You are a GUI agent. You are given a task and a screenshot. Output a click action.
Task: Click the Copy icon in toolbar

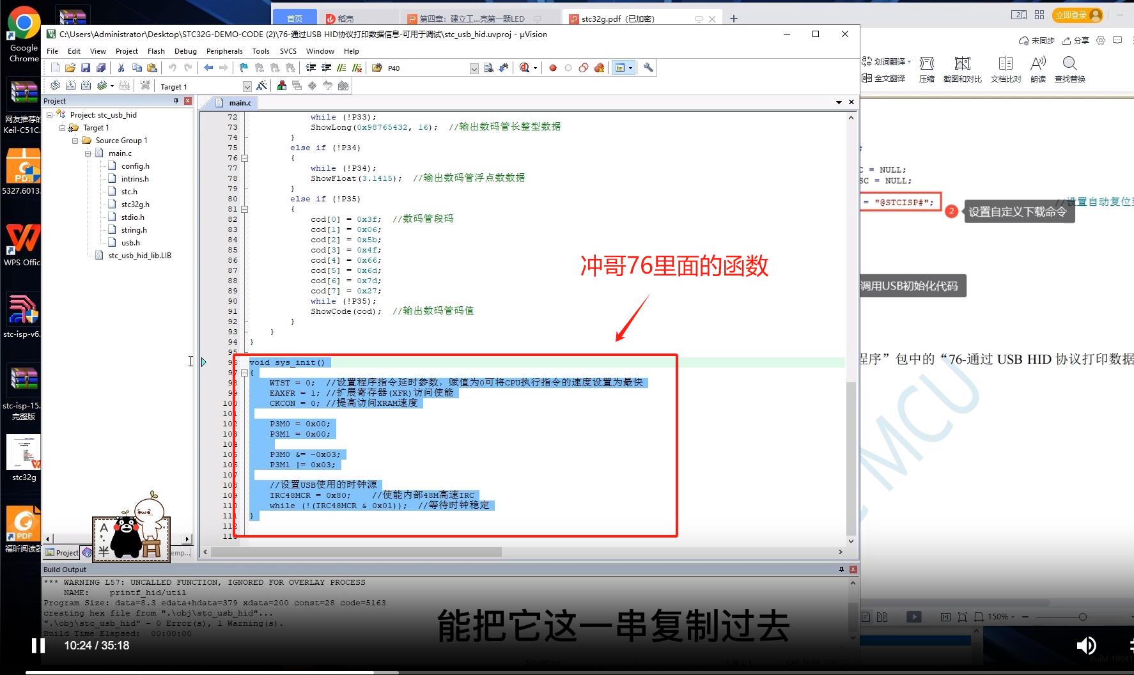coord(137,68)
